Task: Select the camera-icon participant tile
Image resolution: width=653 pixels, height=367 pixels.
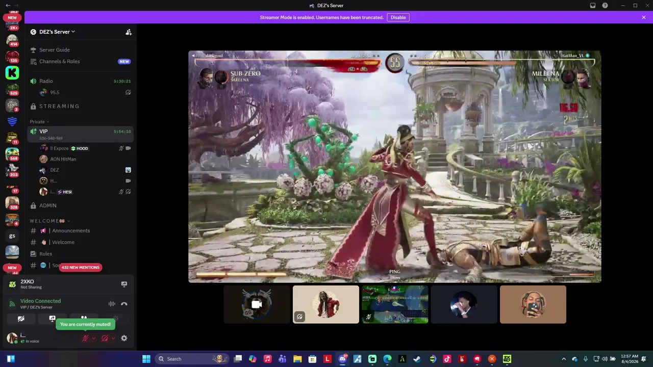Action: [x=257, y=304]
